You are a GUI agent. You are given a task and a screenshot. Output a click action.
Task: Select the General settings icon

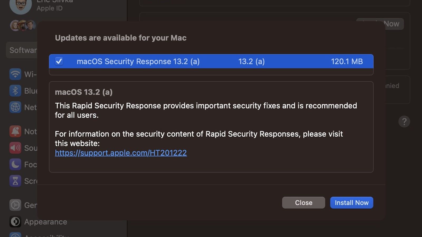pyautogui.click(x=16, y=205)
